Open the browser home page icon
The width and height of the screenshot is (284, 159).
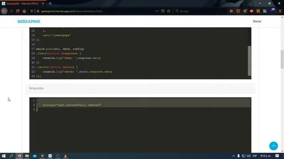(24, 11)
